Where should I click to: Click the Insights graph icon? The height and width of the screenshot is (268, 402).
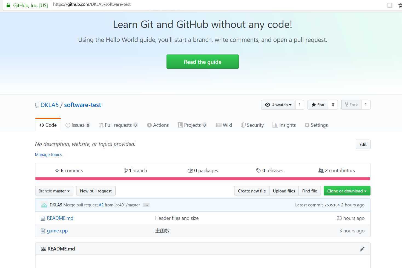coord(275,125)
